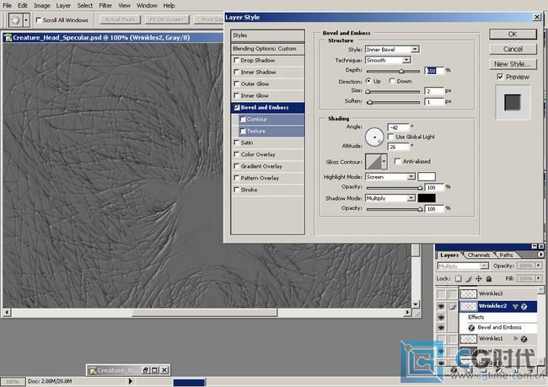Select Blending Options: Custom row
Image resolution: width=548 pixels, height=387 pixels.
268,49
